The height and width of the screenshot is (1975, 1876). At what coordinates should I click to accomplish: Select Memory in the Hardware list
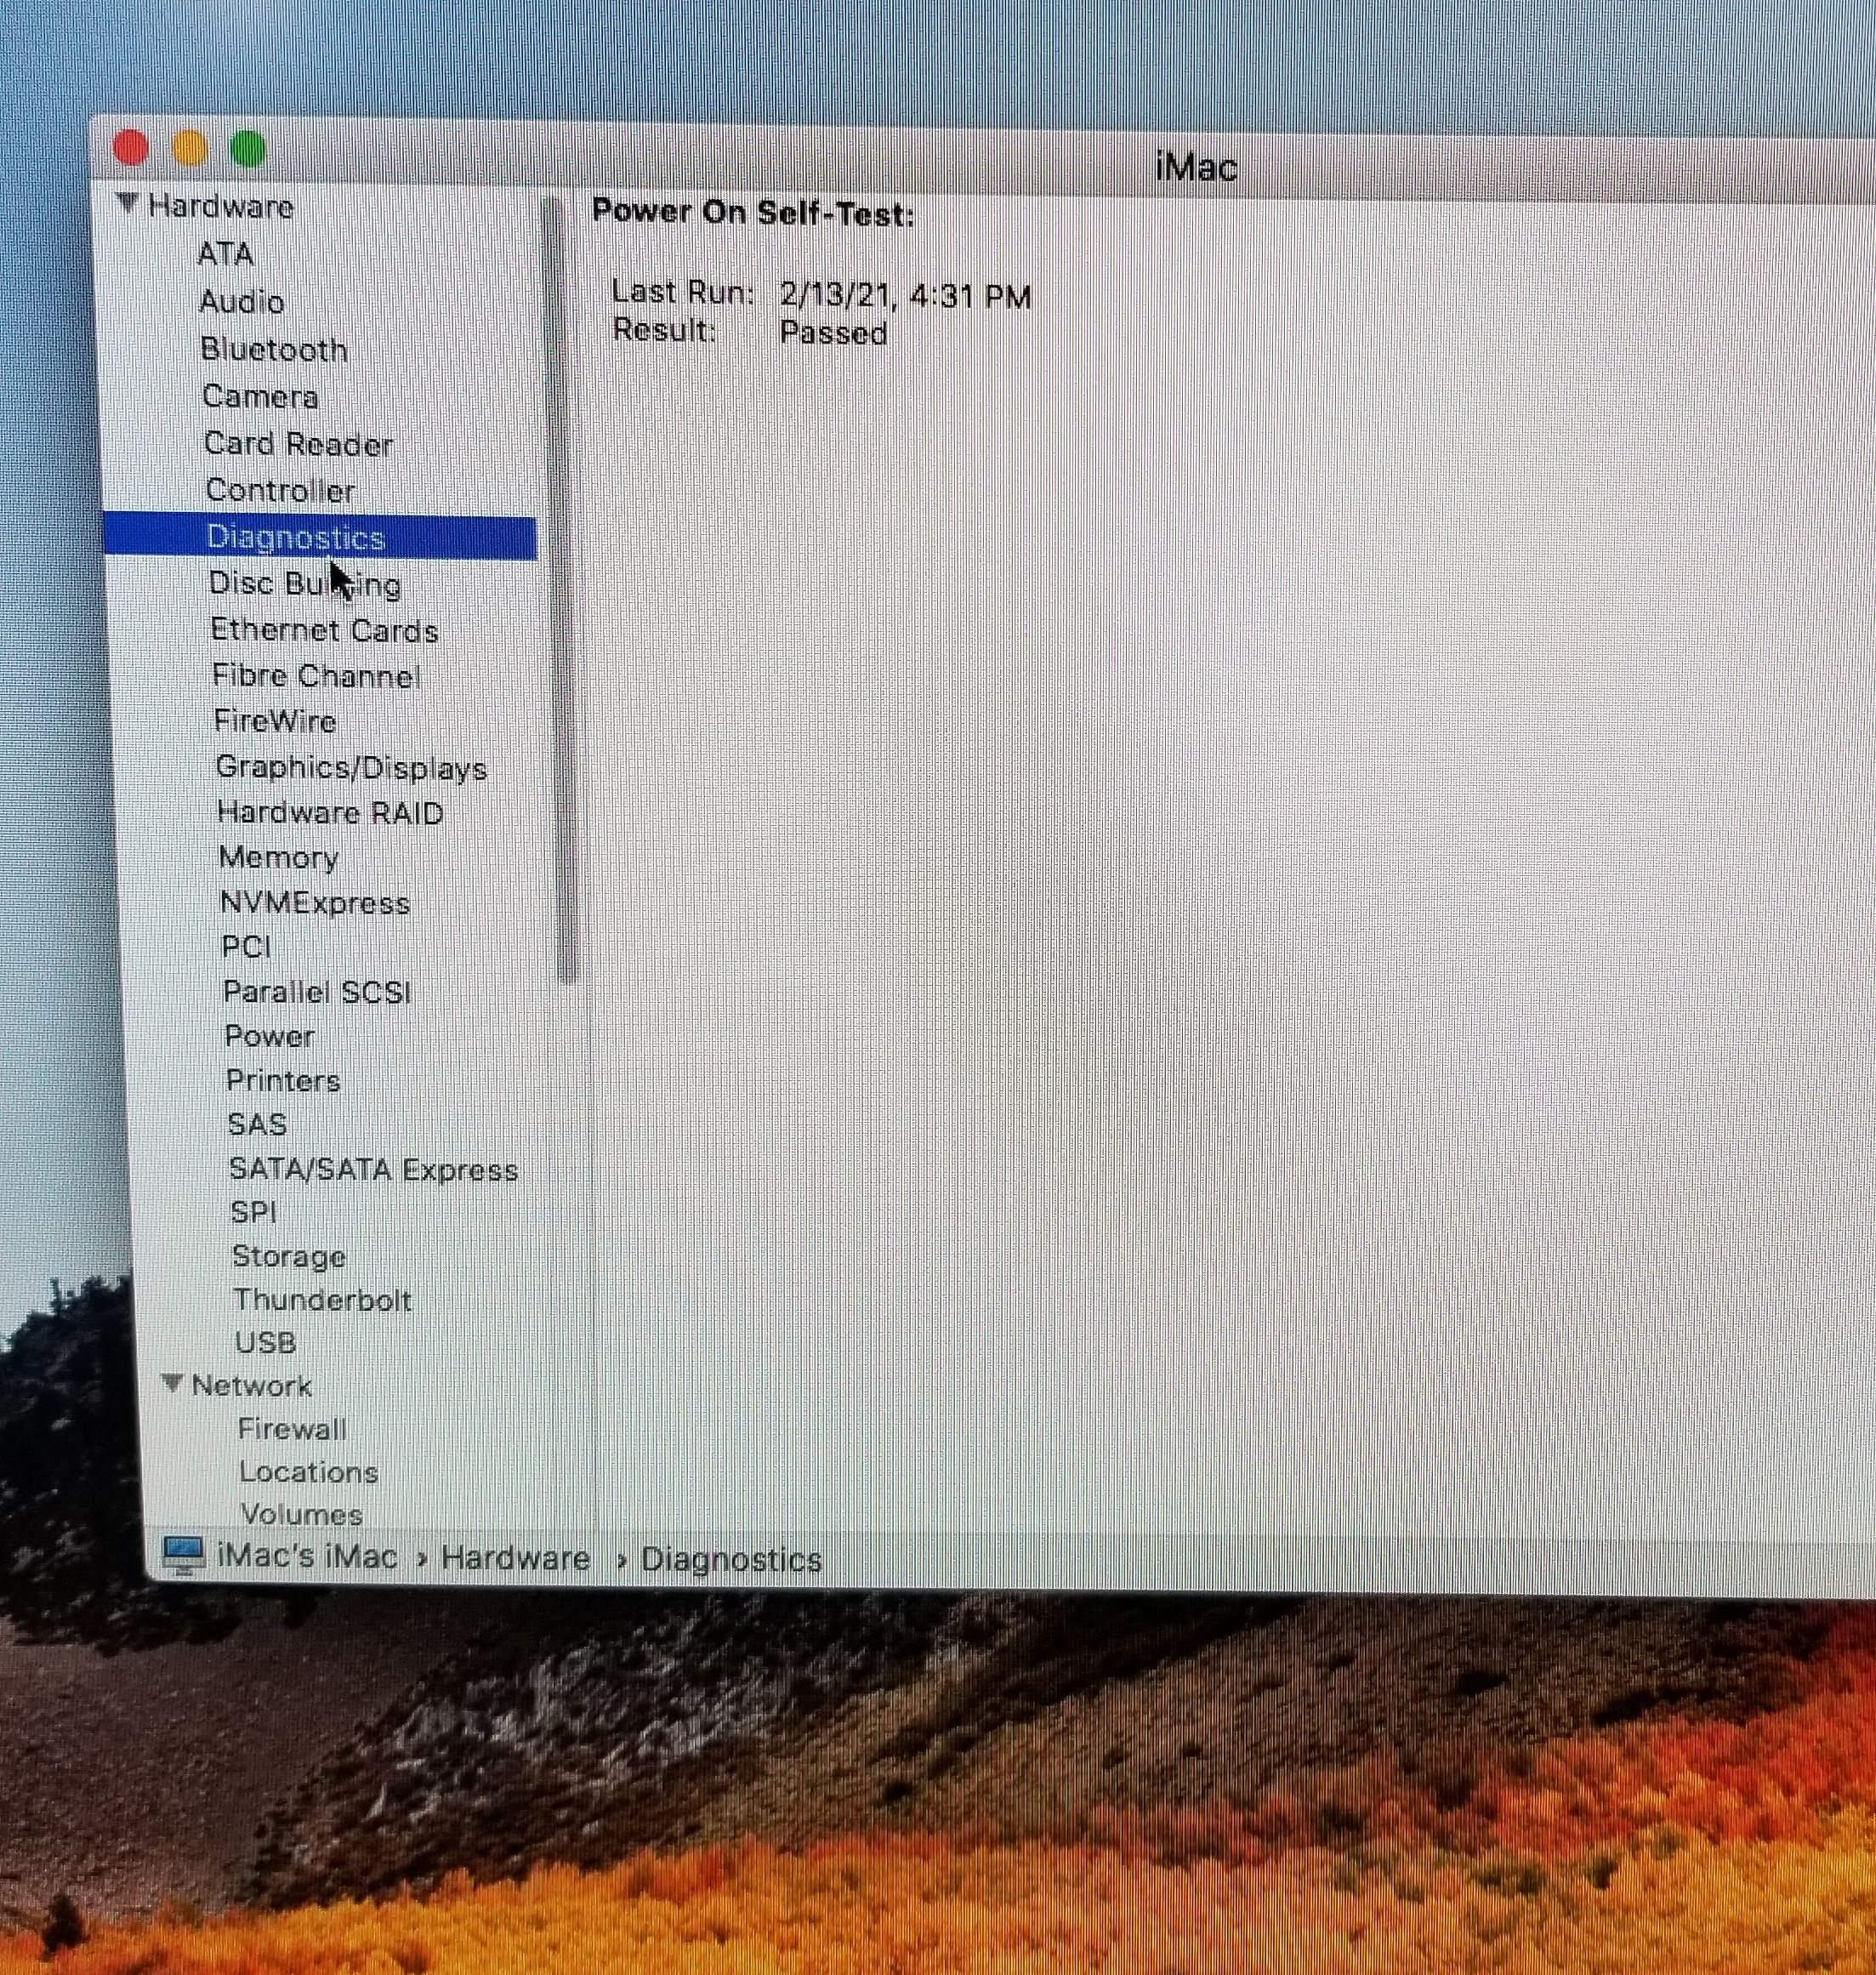278,858
